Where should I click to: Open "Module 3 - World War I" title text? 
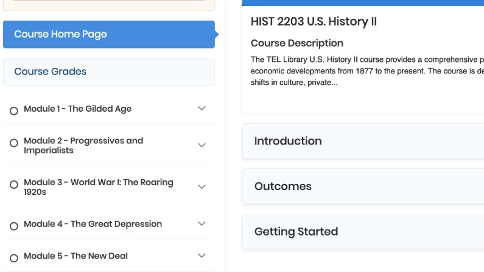pos(98,187)
